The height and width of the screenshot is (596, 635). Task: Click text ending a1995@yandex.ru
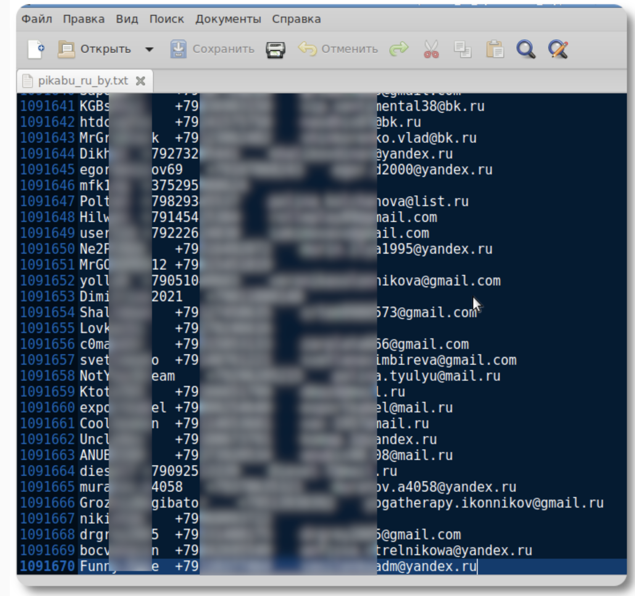coord(435,249)
